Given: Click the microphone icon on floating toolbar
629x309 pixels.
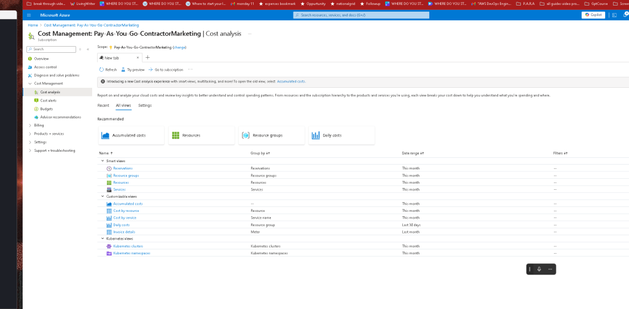Looking at the screenshot, I should tap(539, 269).
